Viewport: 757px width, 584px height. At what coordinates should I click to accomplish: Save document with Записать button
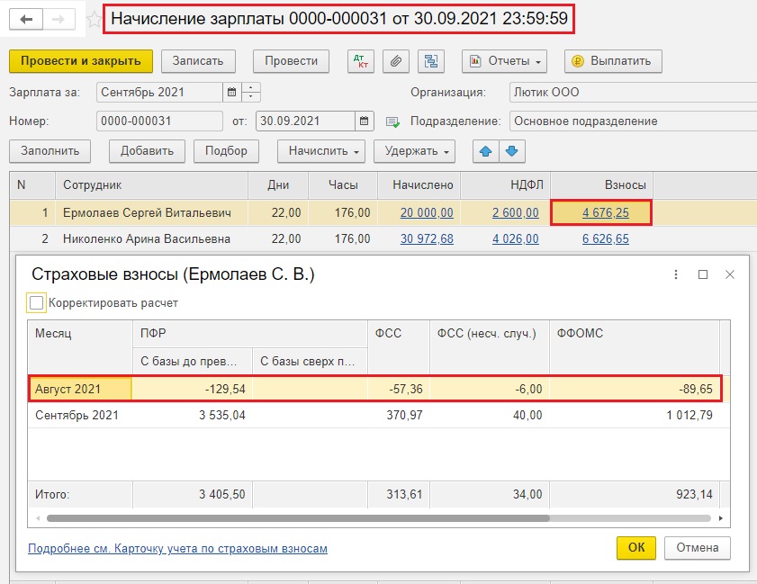(198, 61)
